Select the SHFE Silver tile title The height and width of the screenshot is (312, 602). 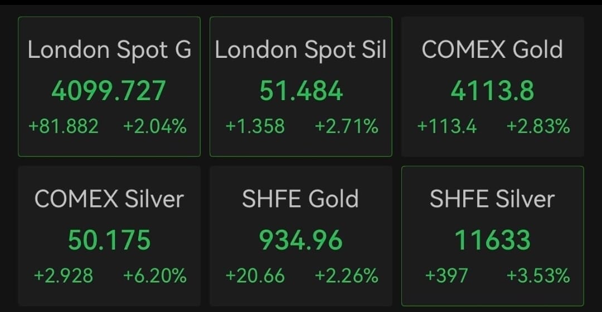(492, 199)
